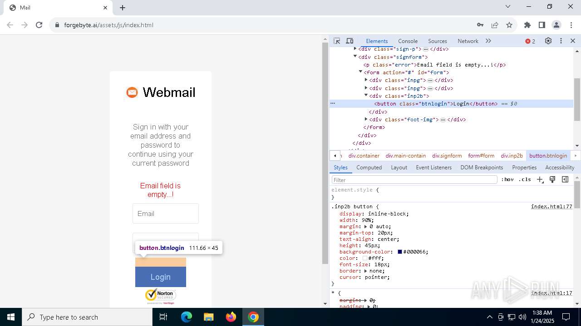The height and width of the screenshot is (326, 581).
Task: Focus the Email input field
Action: [x=166, y=213]
